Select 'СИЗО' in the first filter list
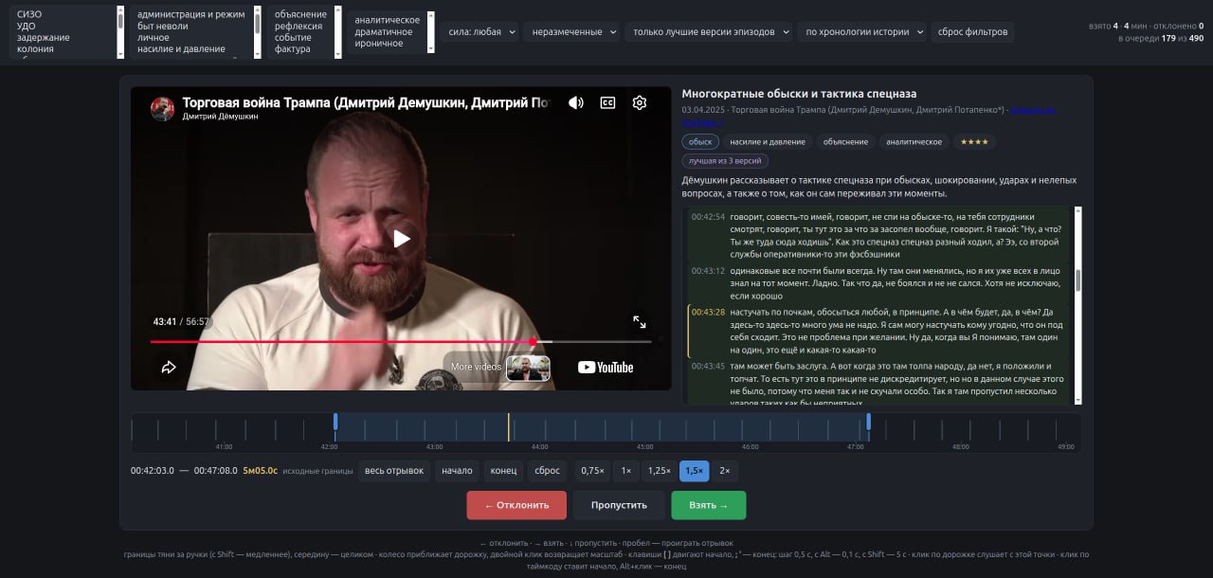The width and height of the screenshot is (1213, 578). coord(29,14)
